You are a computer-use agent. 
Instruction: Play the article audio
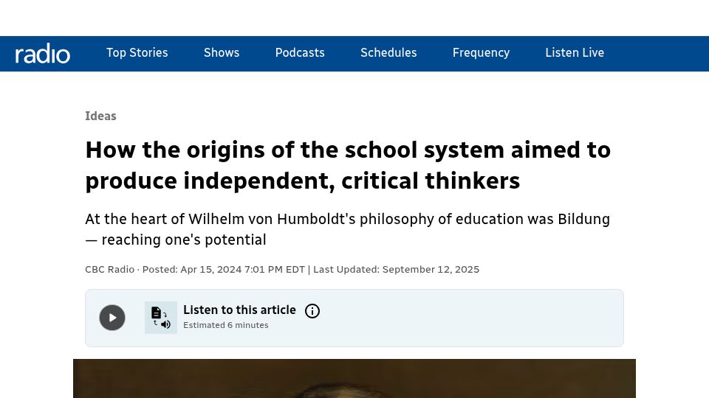coord(112,318)
